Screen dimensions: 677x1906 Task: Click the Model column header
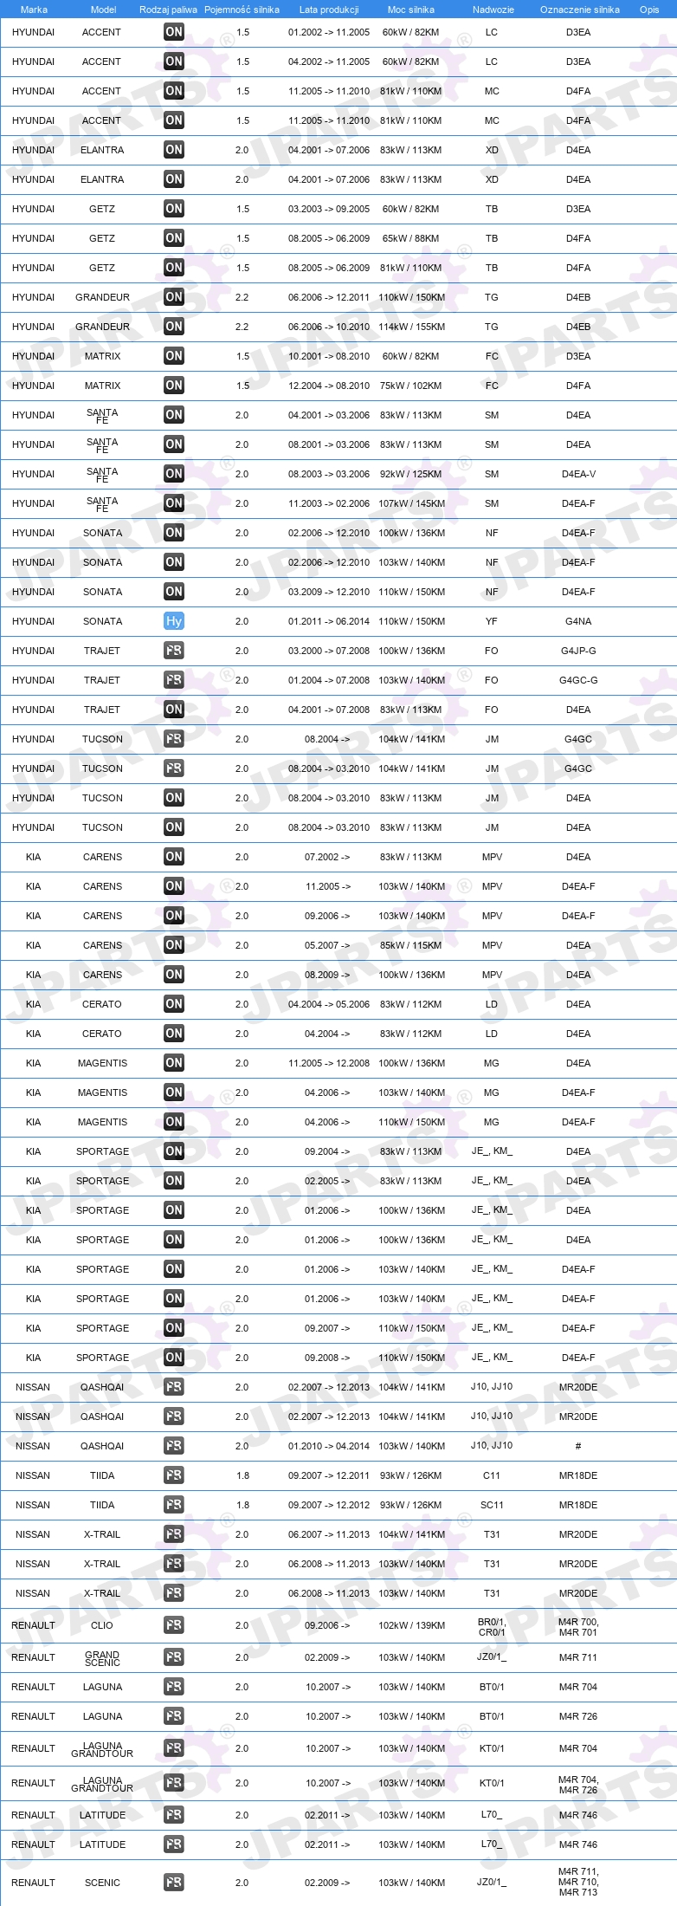(x=103, y=10)
